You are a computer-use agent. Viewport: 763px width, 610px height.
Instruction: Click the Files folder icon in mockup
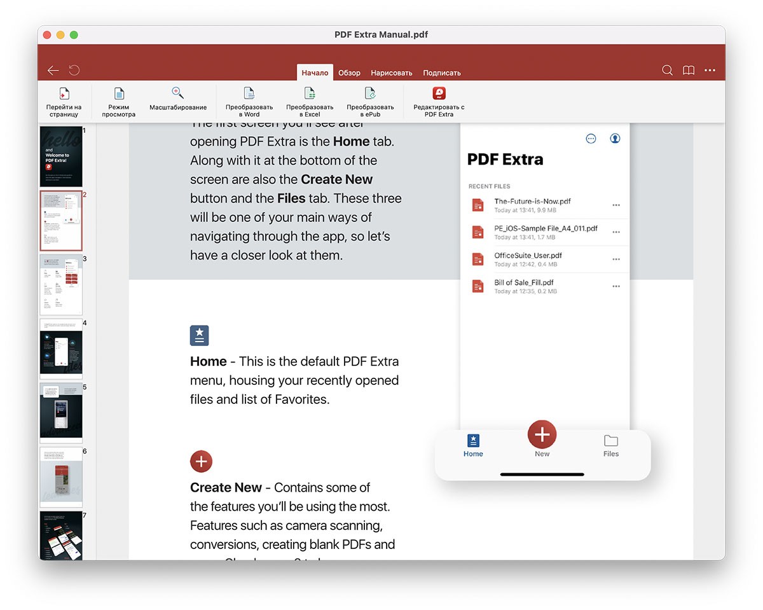pos(611,441)
